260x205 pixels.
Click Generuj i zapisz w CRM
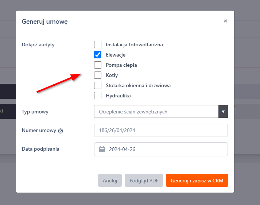click(197, 180)
